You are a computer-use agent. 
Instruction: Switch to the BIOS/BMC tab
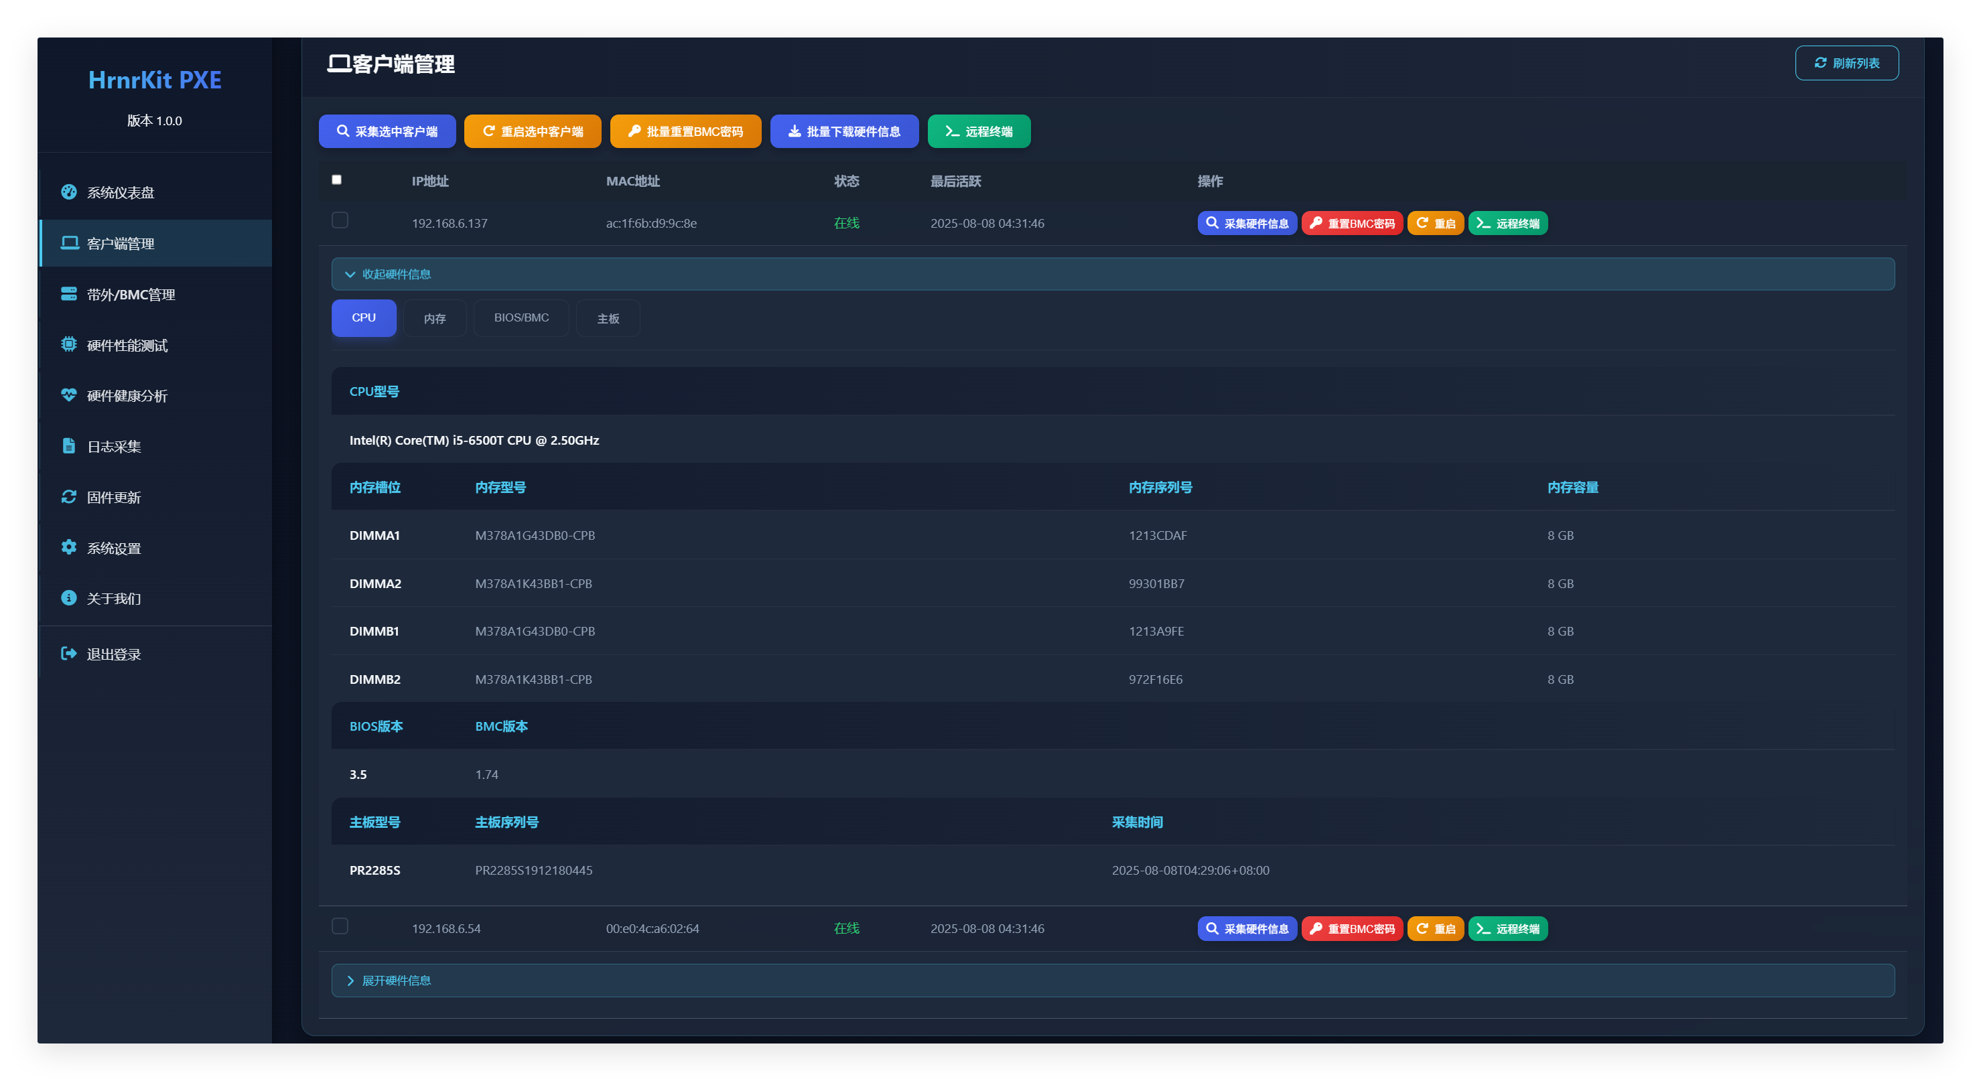pos(521,318)
